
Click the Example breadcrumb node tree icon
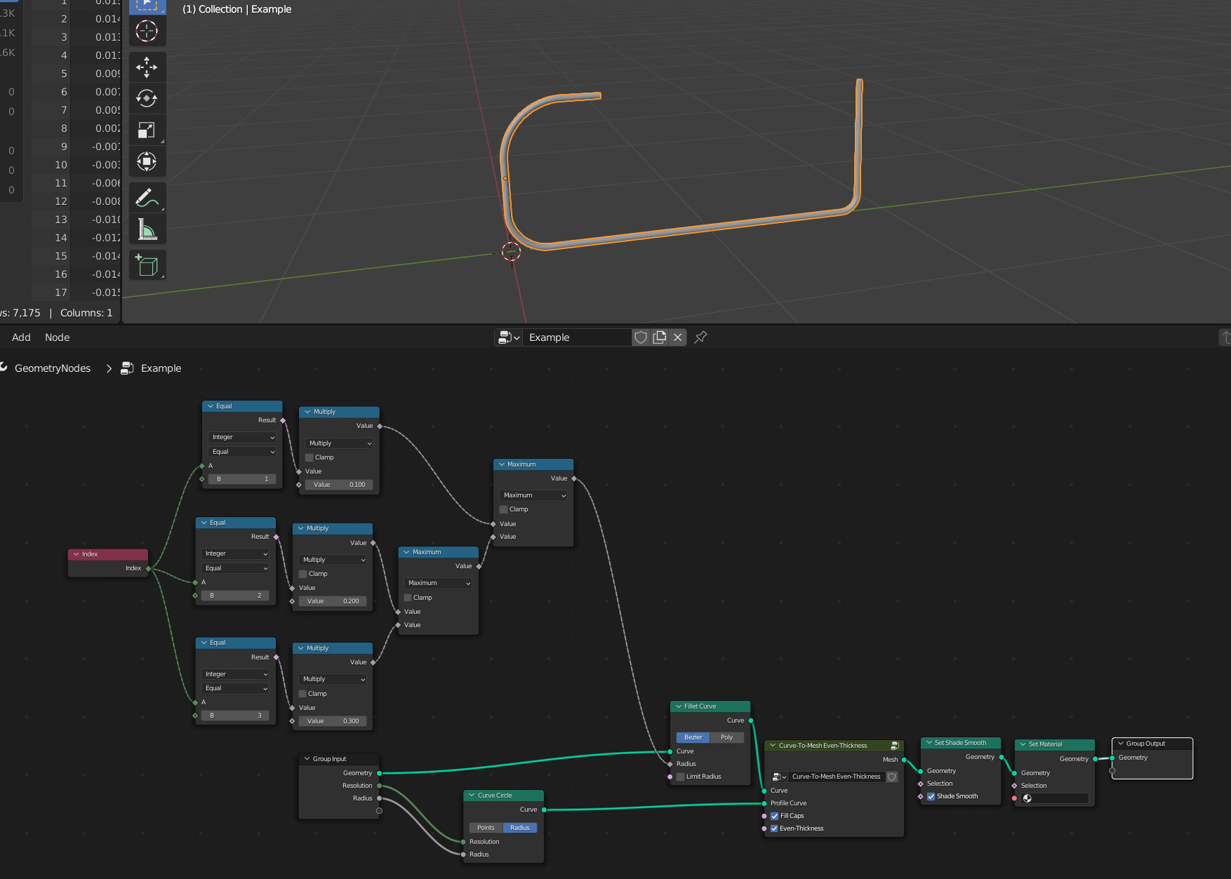[127, 368]
